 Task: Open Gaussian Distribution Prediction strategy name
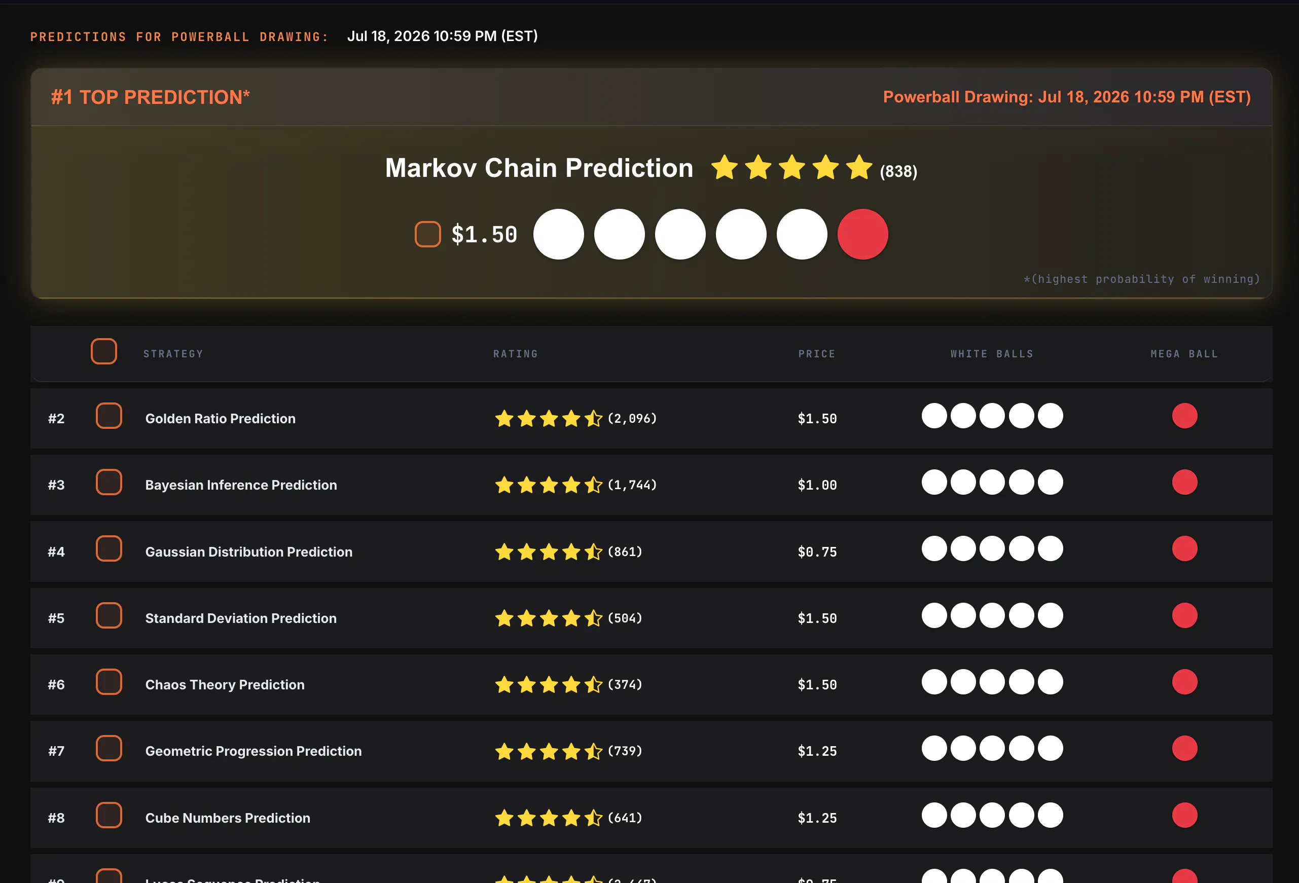click(x=249, y=552)
